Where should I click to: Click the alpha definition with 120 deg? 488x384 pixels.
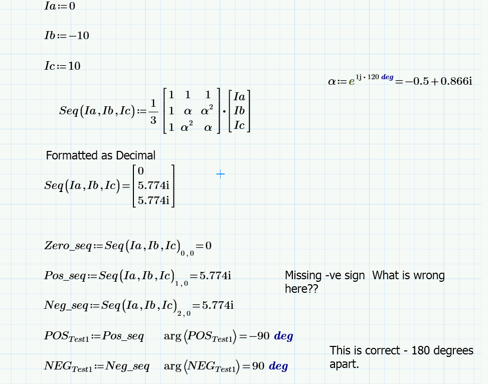(400, 81)
